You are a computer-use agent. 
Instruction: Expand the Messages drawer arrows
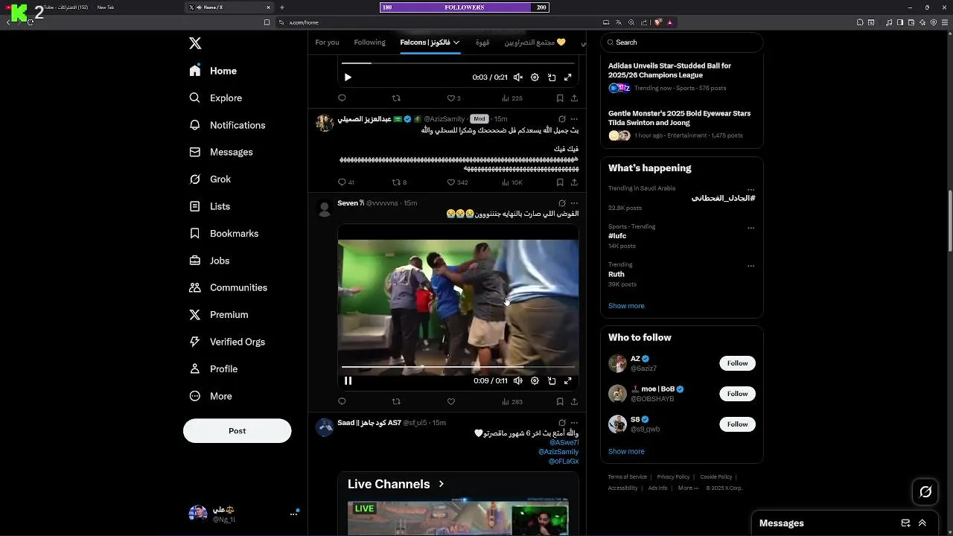click(922, 523)
